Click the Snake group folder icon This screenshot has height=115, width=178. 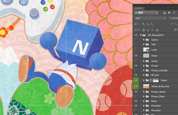tap(147, 80)
